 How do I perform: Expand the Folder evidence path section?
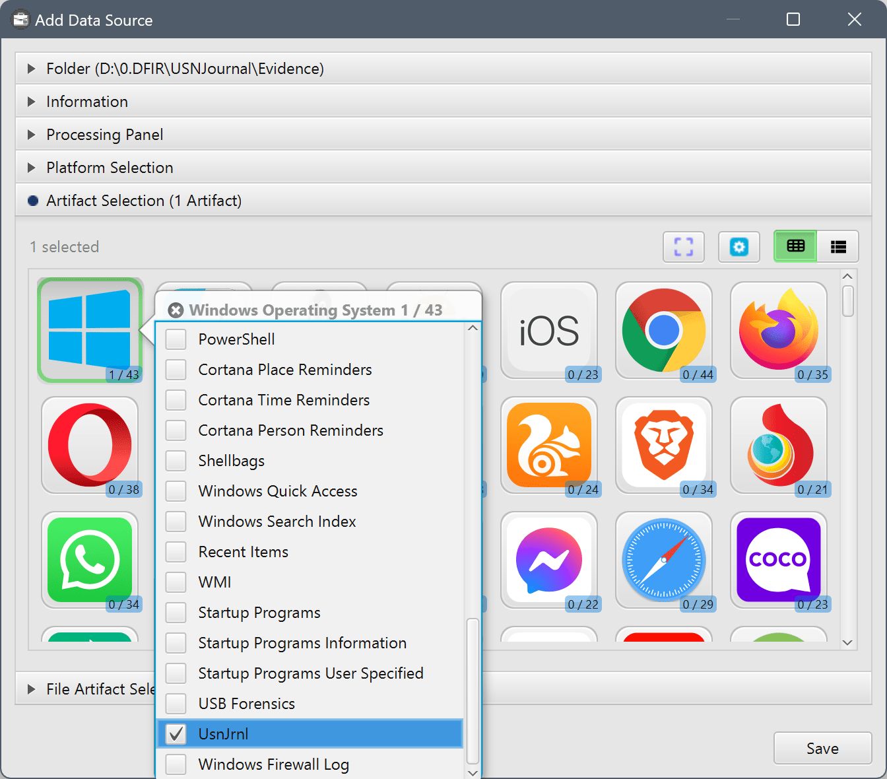click(x=443, y=69)
